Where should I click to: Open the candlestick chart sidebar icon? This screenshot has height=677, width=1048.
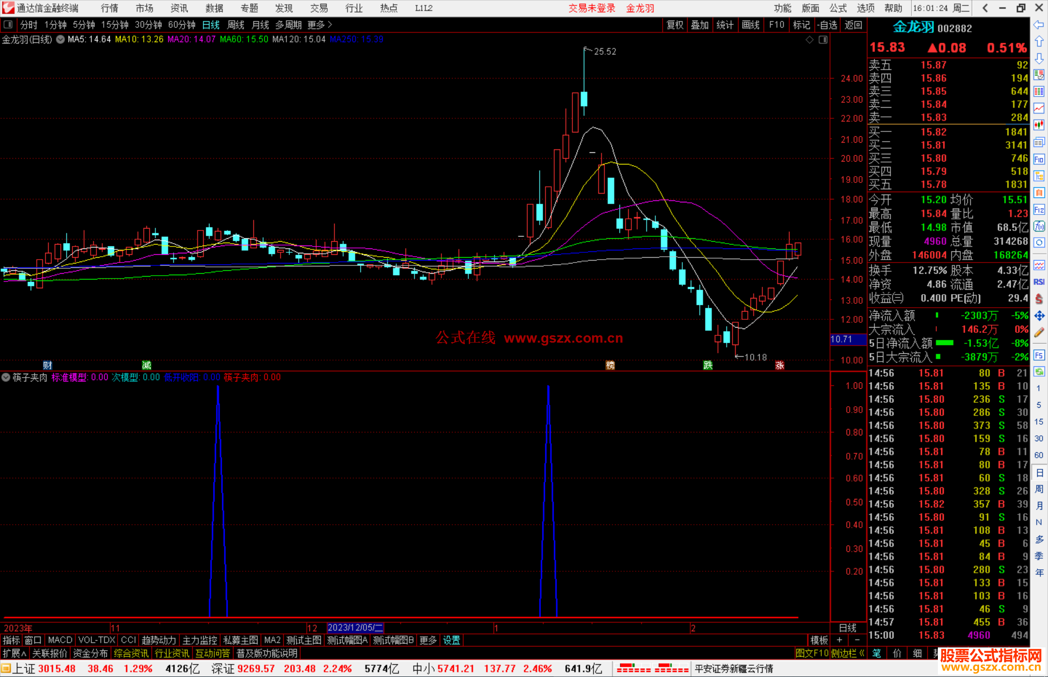pos(1039,125)
